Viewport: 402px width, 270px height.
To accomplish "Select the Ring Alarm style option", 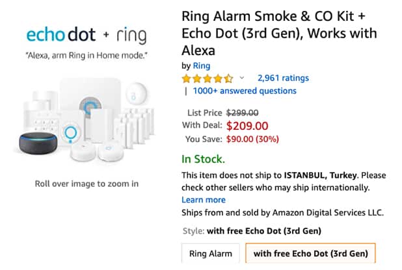I will (x=210, y=253).
